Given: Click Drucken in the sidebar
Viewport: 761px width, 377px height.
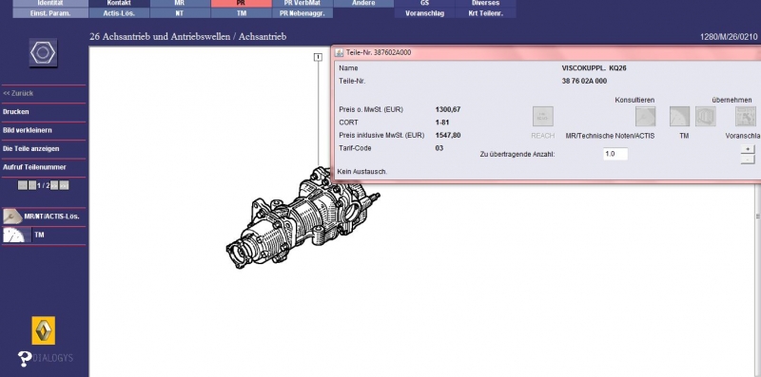Looking at the screenshot, I should [x=15, y=111].
